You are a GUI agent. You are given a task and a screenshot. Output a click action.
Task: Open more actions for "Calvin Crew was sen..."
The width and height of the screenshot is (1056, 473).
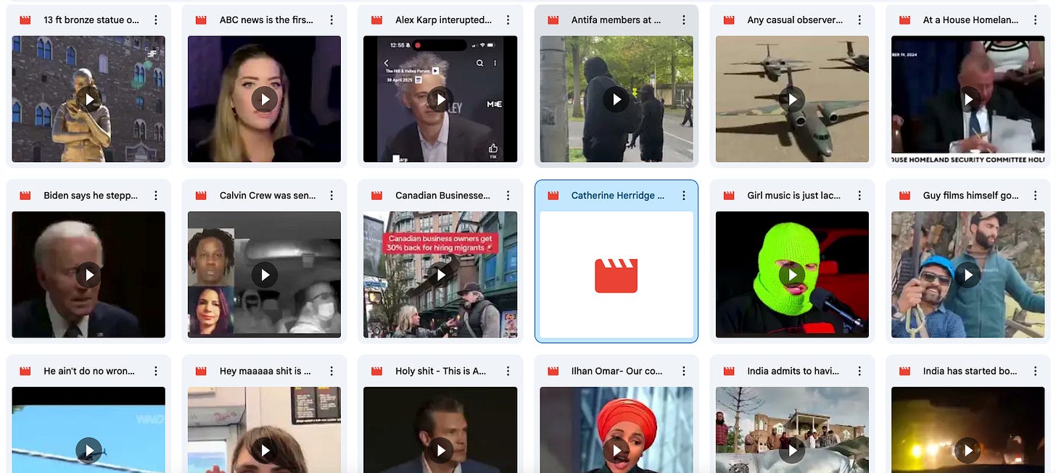[x=331, y=196]
